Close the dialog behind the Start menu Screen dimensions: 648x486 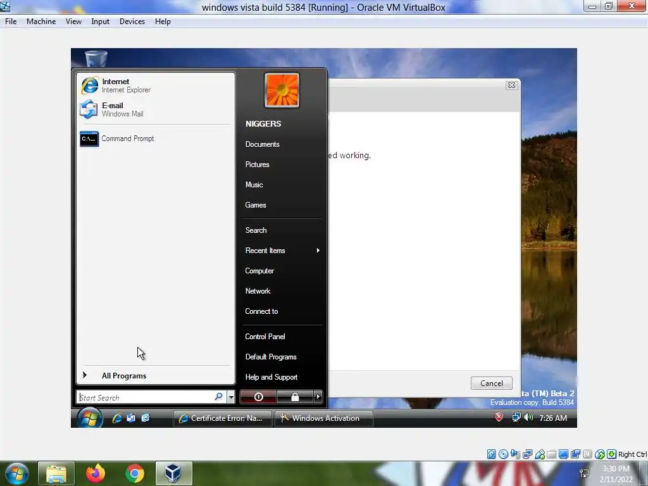[511, 85]
